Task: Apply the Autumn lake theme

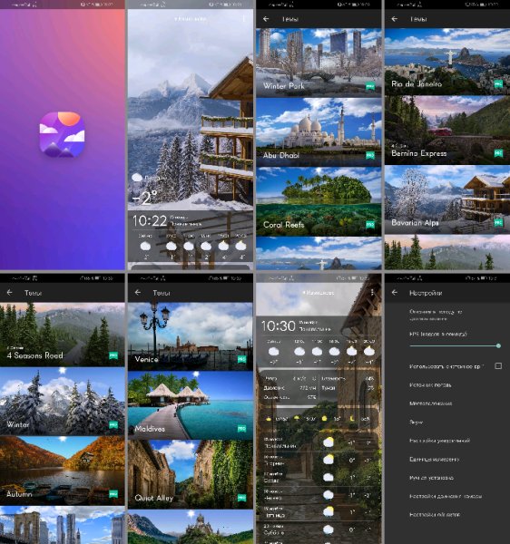Action: [62, 471]
